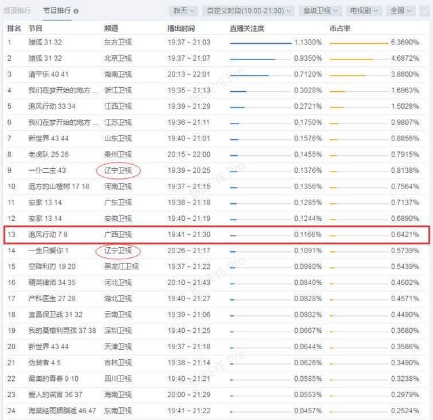
Task: Expand the 省级卫视 channel filter
Action: click(x=320, y=11)
